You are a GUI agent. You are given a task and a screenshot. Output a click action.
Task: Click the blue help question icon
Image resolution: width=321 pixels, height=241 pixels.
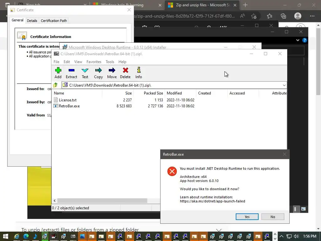pyautogui.click(x=305, y=40)
